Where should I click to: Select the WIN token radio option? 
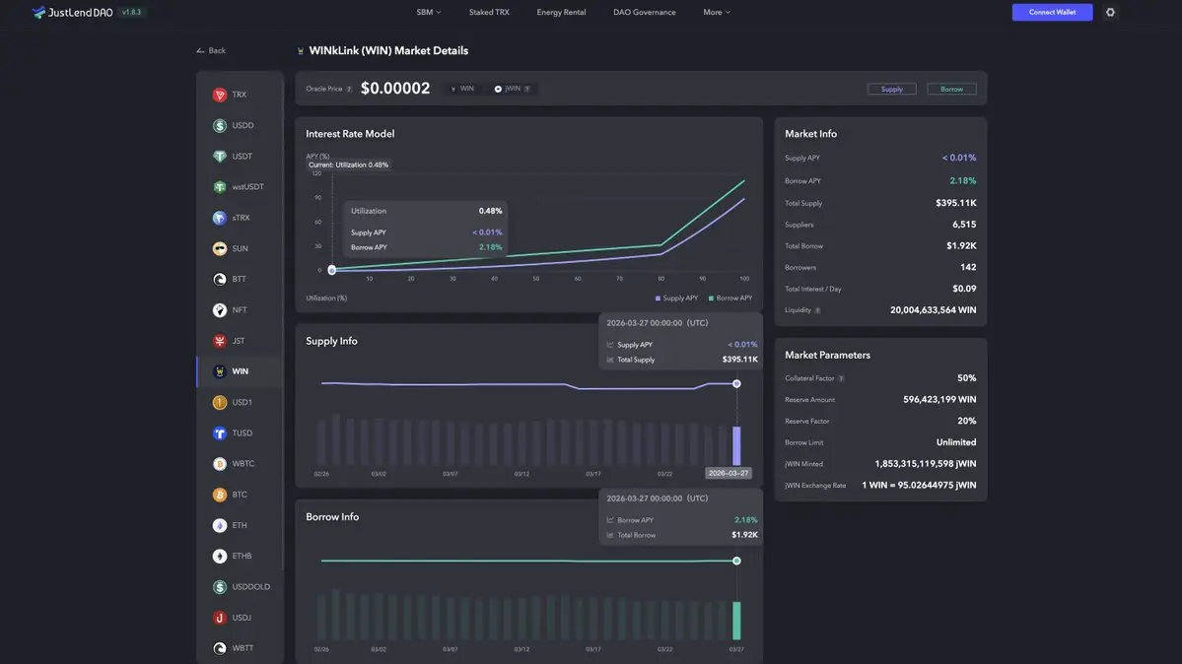[x=453, y=89]
